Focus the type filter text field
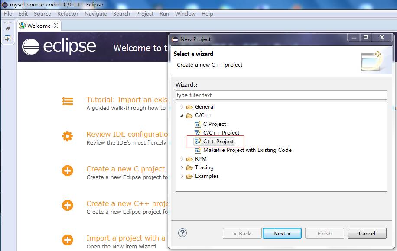 pos(281,95)
